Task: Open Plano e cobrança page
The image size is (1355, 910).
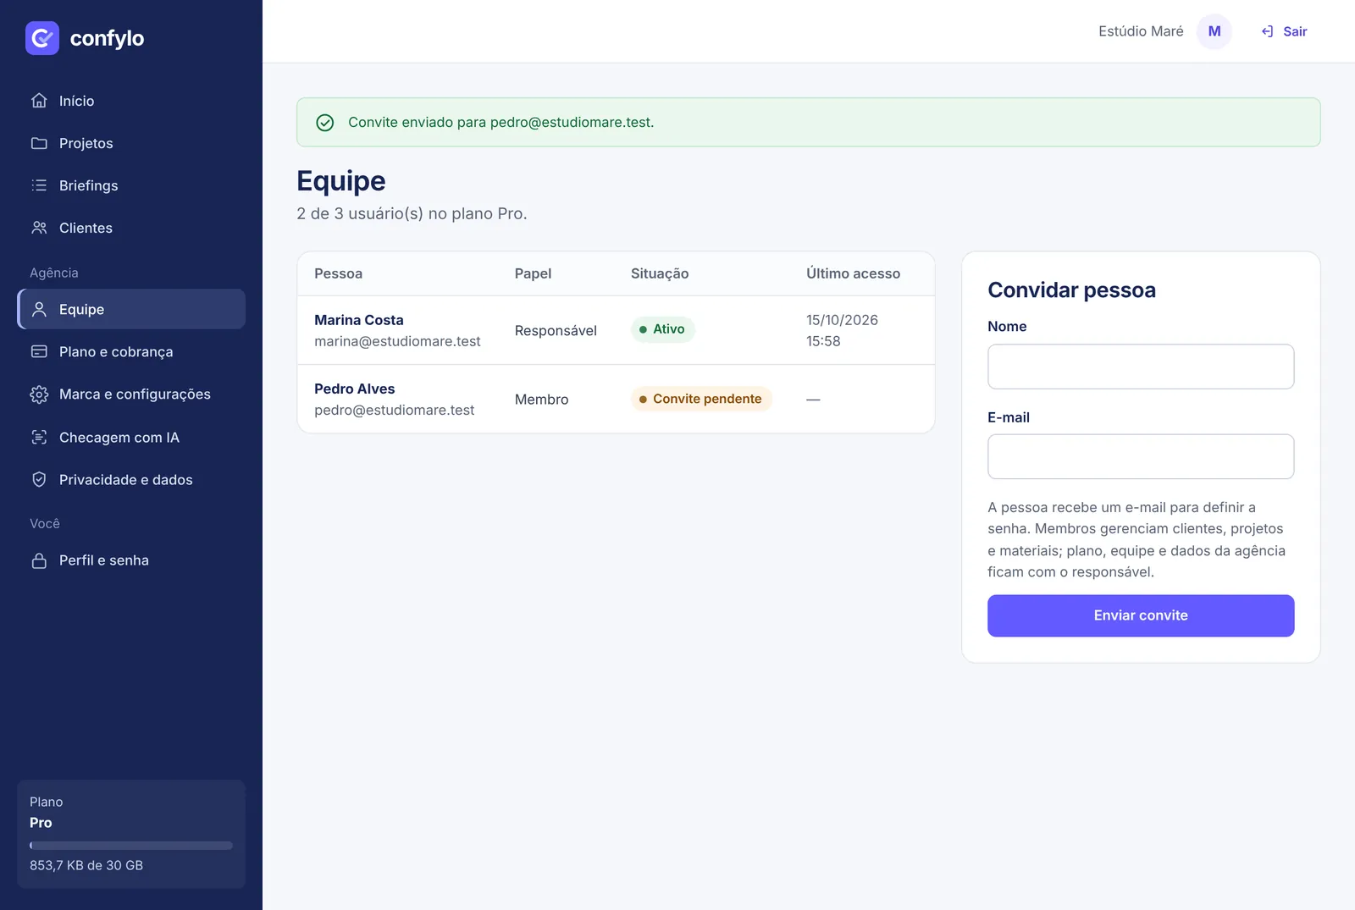Action: (x=131, y=351)
